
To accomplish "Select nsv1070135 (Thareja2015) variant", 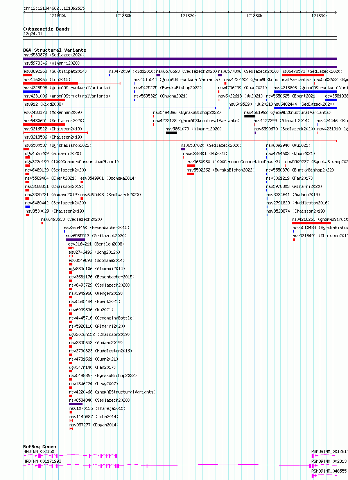I will tap(98, 408).
